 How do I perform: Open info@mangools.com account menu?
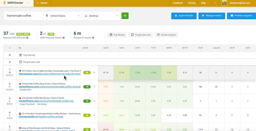tap(240, 3)
